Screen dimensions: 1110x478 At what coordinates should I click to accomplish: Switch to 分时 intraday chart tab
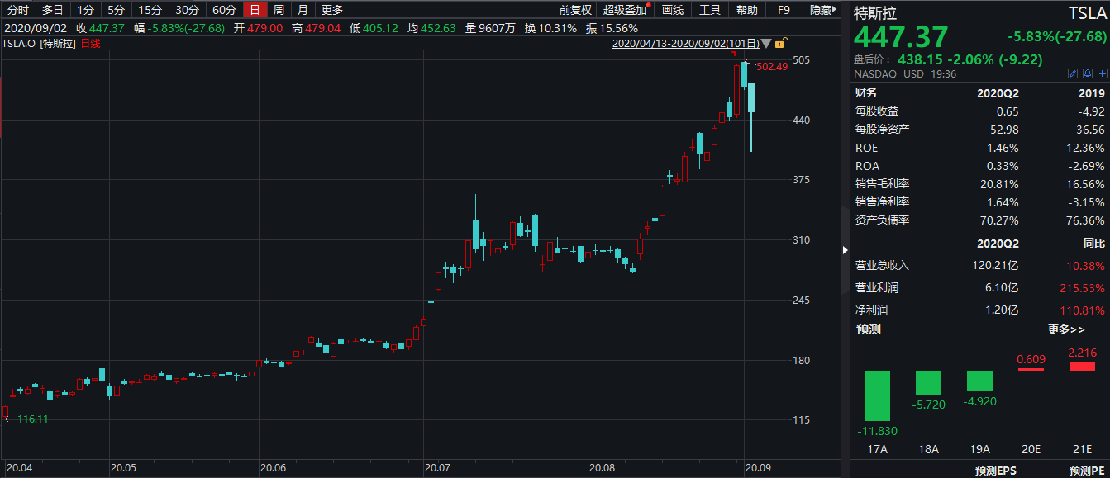click(x=17, y=10)
